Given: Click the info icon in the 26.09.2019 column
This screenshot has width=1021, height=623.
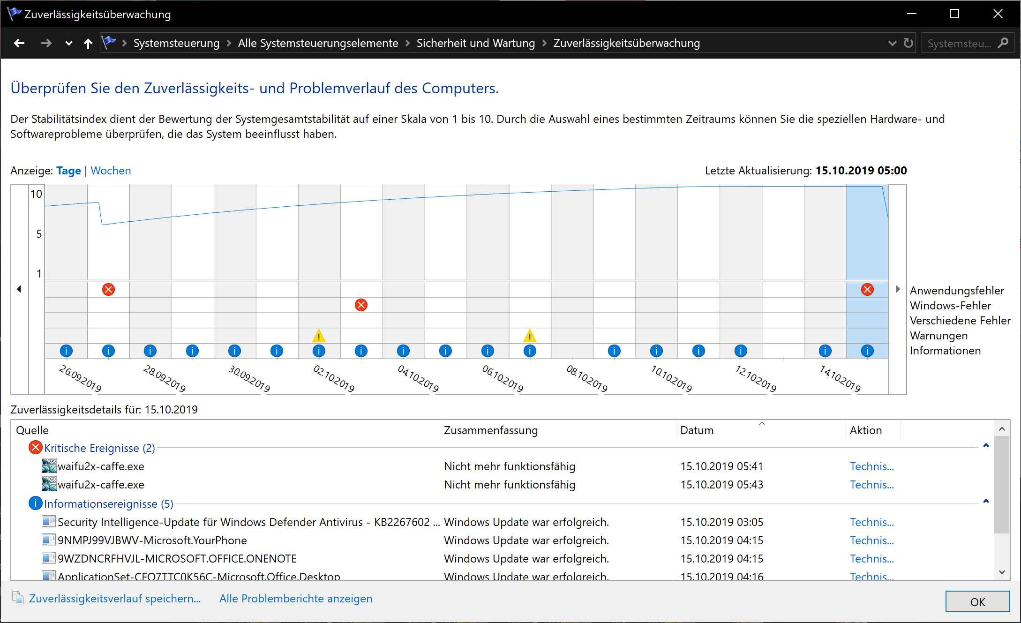Looking at the screenshot, I should point(66,351).
